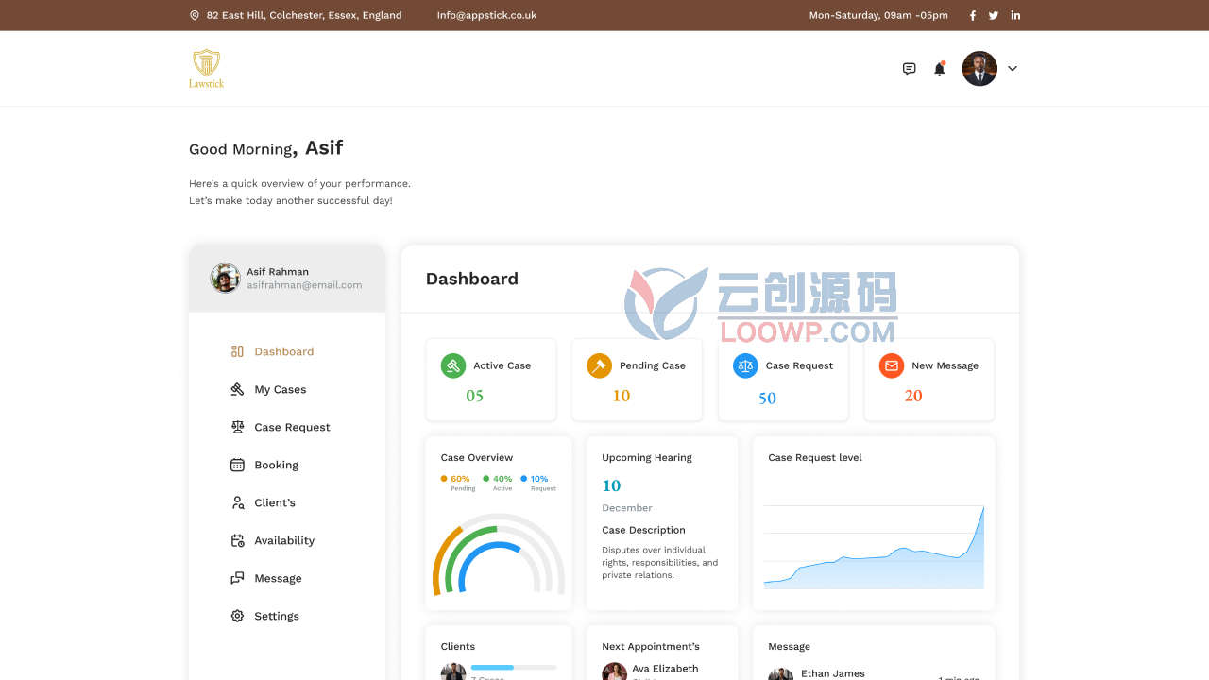Image resolution: width=1209 pixels, height=680 pixels.
Task: Click the December month label
Action: 627,508
